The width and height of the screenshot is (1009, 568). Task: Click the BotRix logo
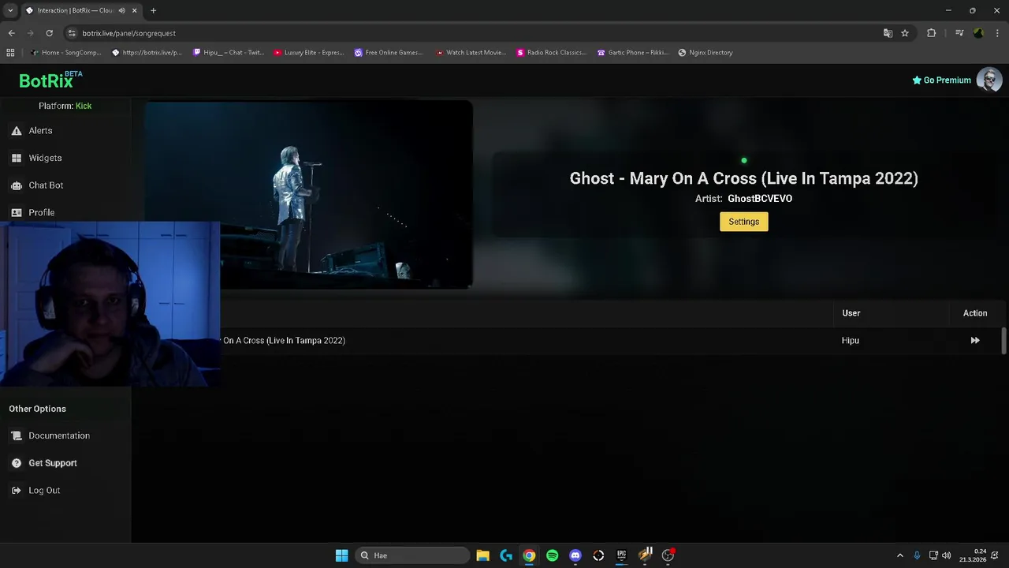click(x=50, y=80)
